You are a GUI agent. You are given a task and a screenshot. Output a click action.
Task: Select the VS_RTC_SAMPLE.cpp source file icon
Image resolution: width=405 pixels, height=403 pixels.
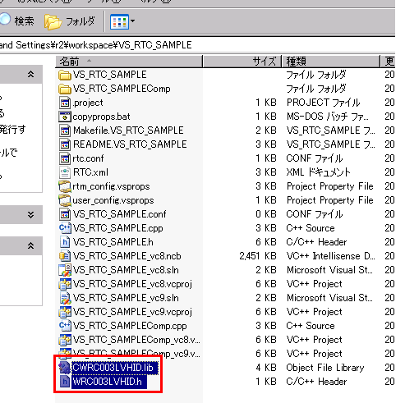pos(65,228)
